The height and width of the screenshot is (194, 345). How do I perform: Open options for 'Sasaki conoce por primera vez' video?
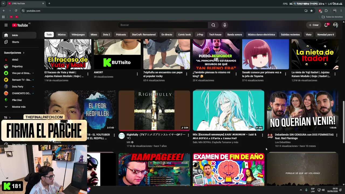pyautogui.click(x=286, y=74)
